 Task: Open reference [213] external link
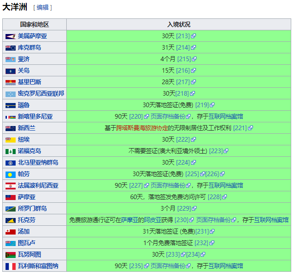(186, 36)
